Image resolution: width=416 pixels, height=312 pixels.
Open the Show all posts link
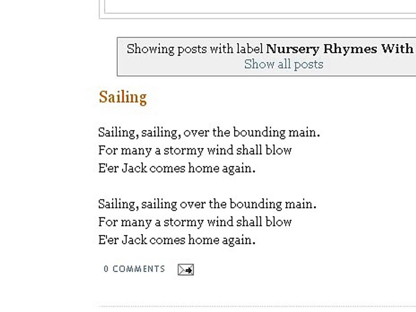coord(283,64)
